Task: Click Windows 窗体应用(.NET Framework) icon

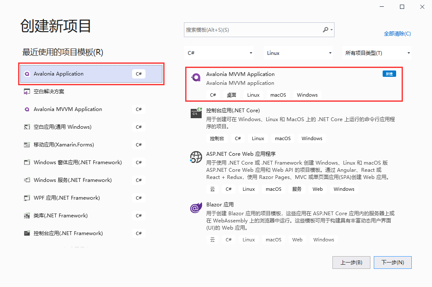Action: point(27,162)
